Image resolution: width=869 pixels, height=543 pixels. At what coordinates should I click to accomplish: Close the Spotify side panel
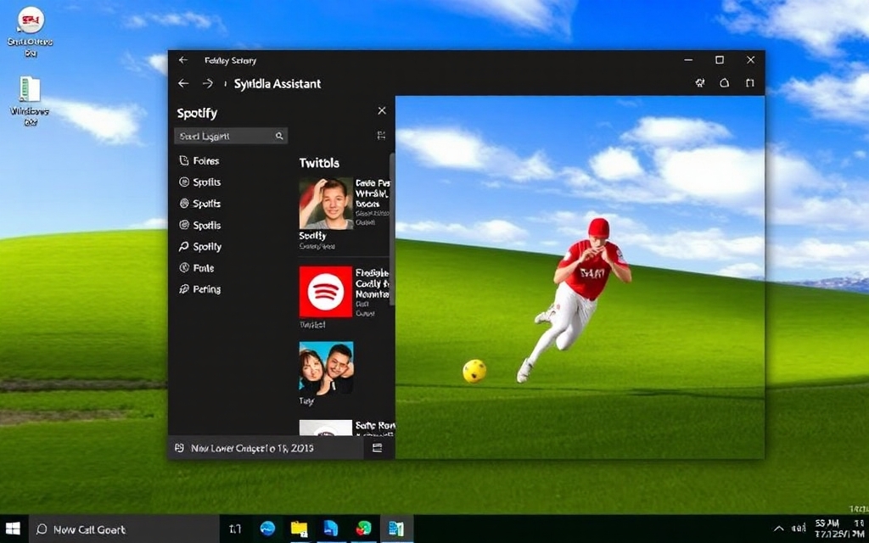(382, 111)
